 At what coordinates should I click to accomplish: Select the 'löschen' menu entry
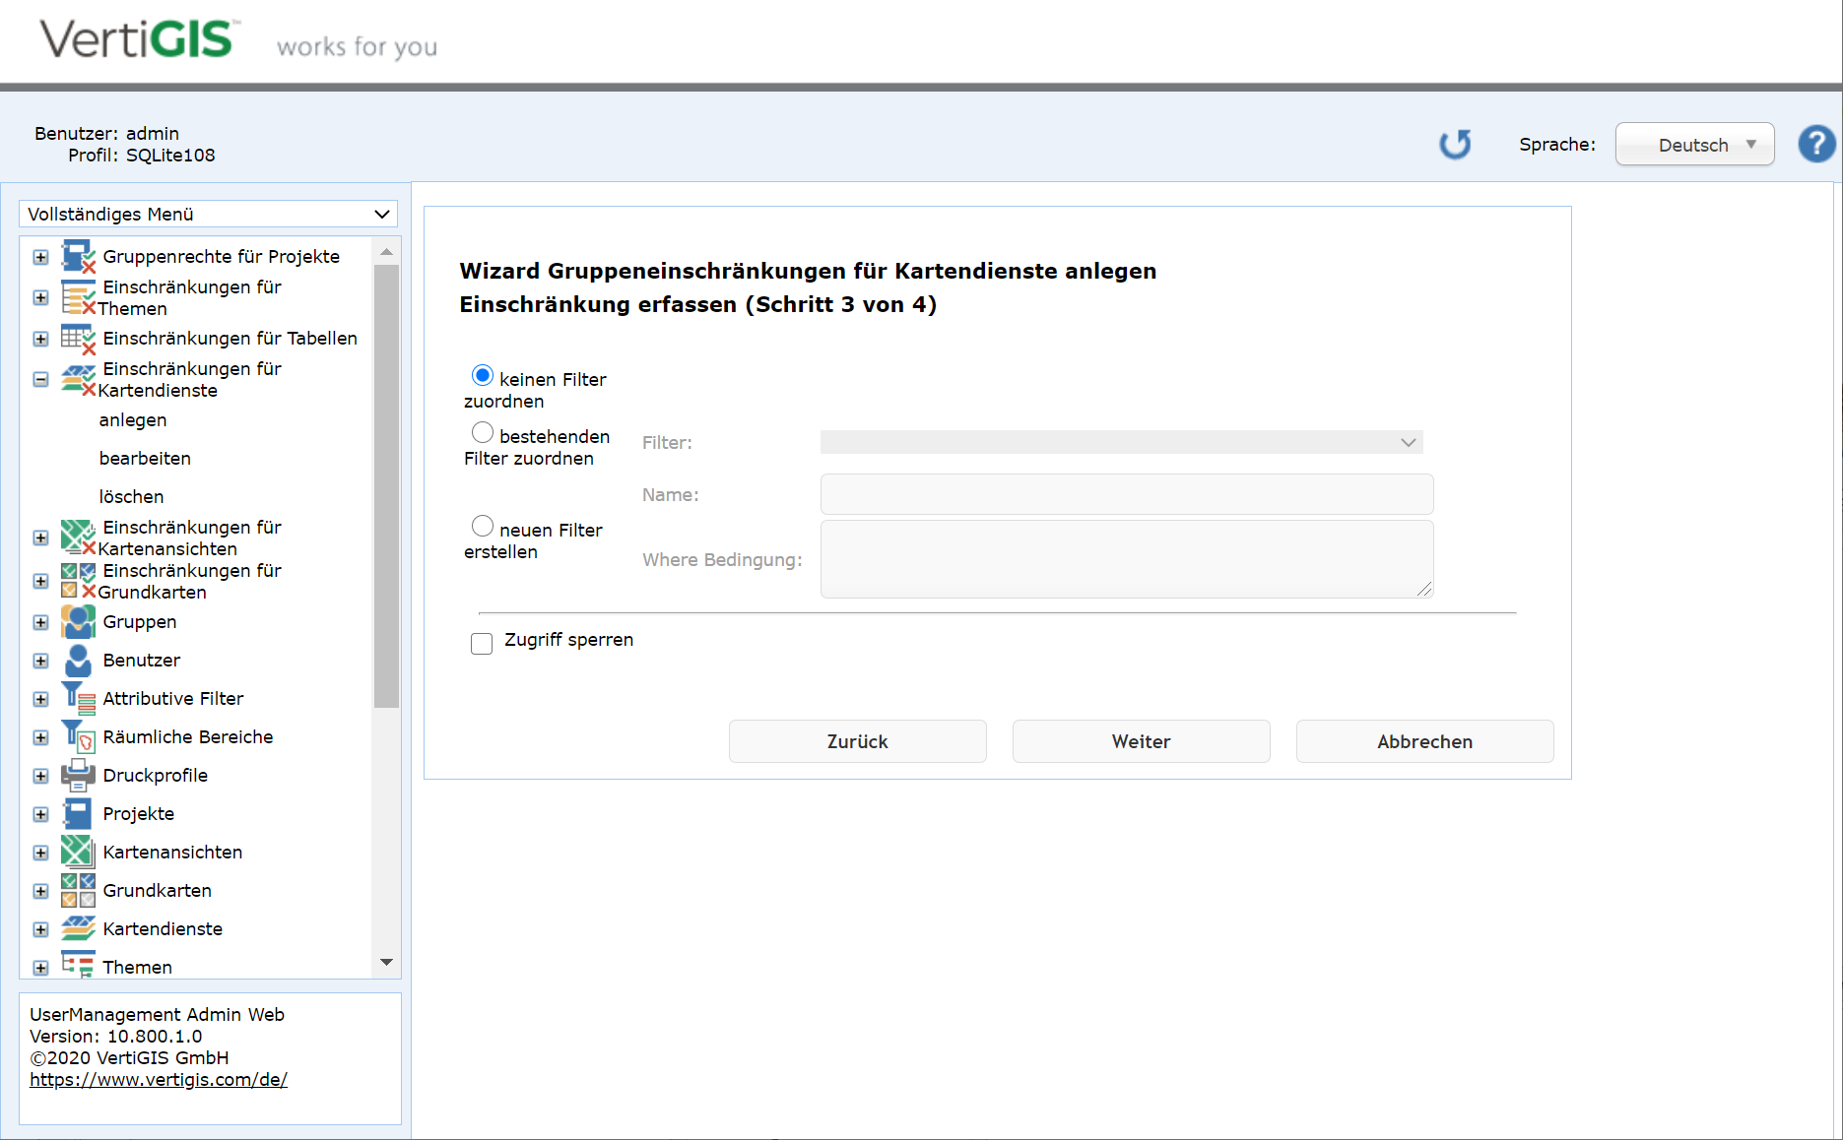click(x=131, y=497)
